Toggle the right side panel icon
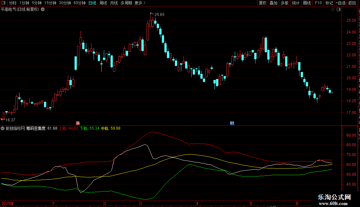This screenshot has height=207, width=360. pyautogui.click(x=339, y=10)
